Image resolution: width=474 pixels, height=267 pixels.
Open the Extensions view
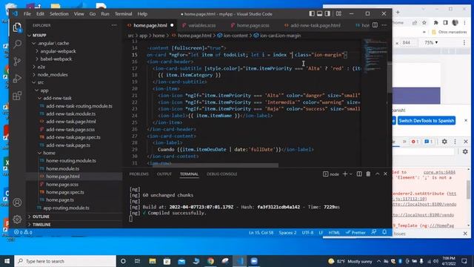click(x=17, y=96)
